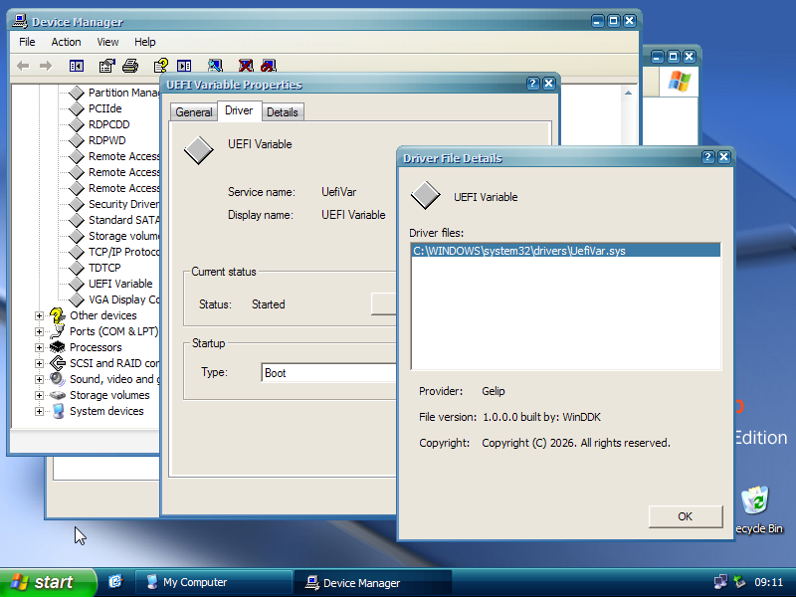The width and height of the screenshot is (796, 597).
Task: Click the Uninstall device toolbar icon
Action: (246, 66)
